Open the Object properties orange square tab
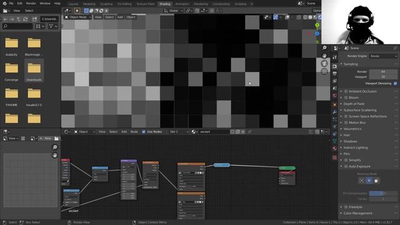Viewport: 400px width, 225px height. [335, 104]
